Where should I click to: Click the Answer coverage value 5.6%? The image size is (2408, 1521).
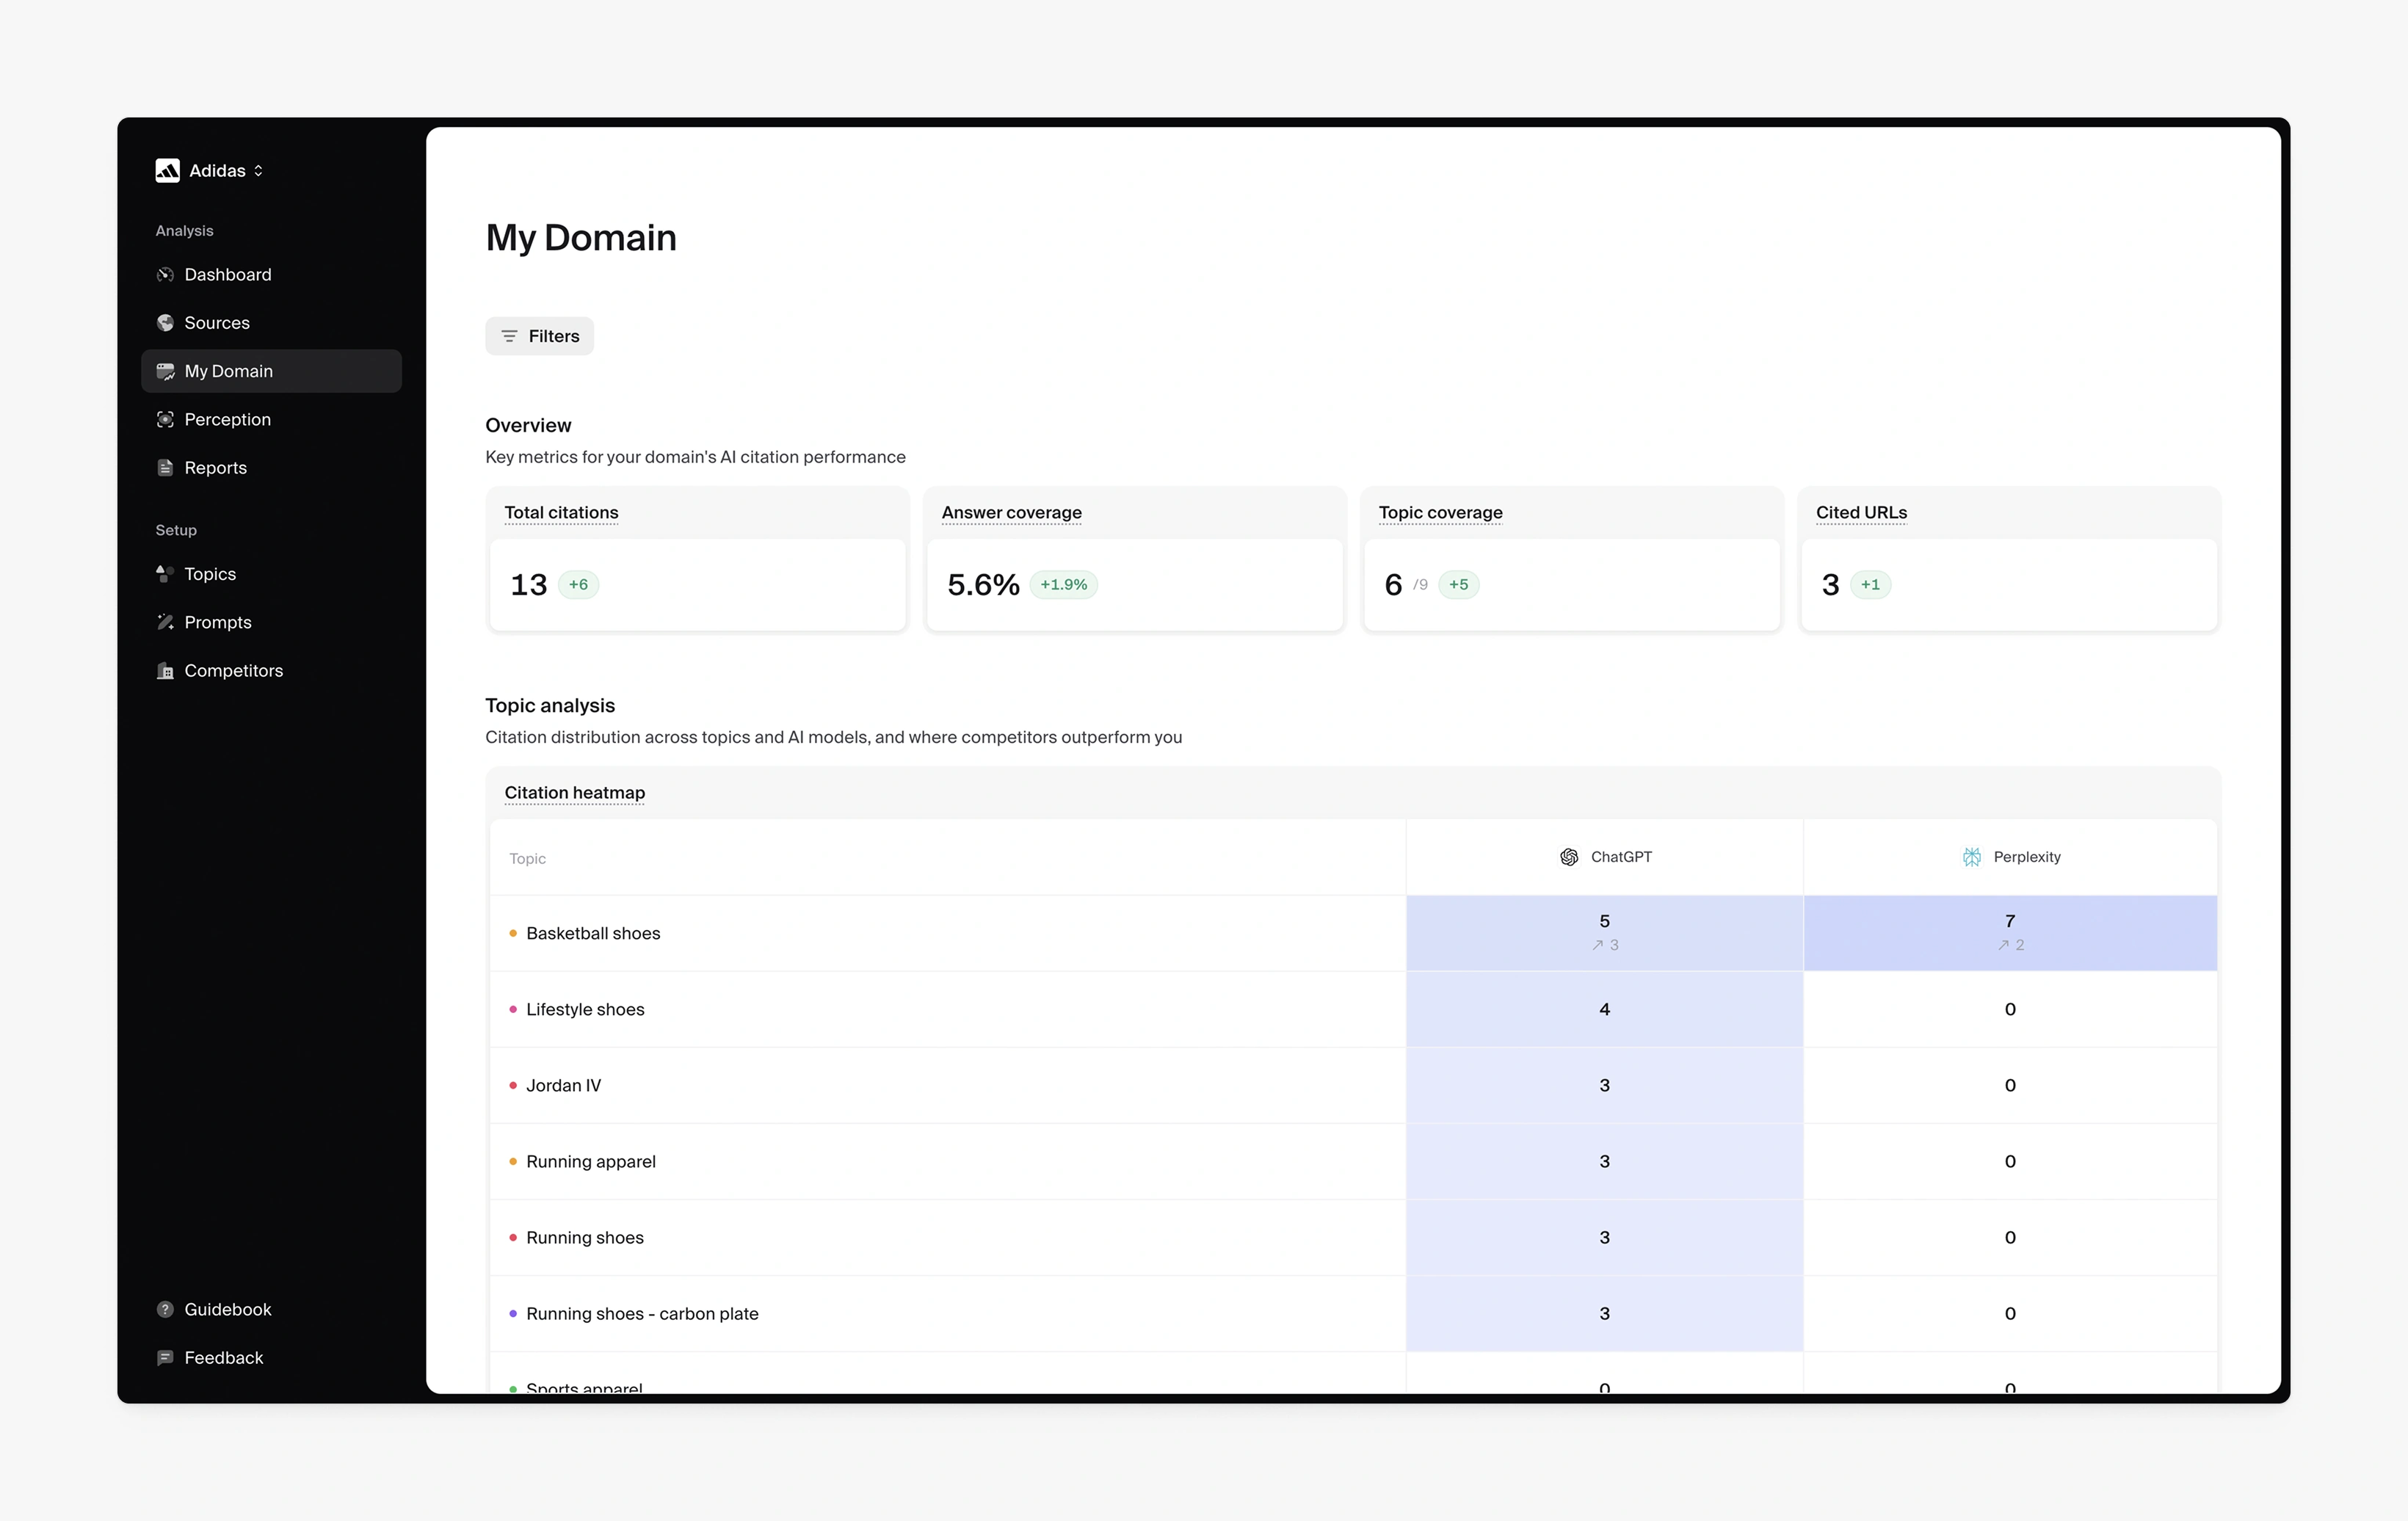click(x=983, y=585)
